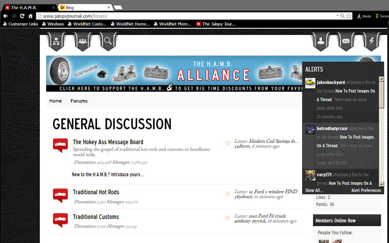Open latest post 1950 Ford F6 truck

click(x=267, y=216)
